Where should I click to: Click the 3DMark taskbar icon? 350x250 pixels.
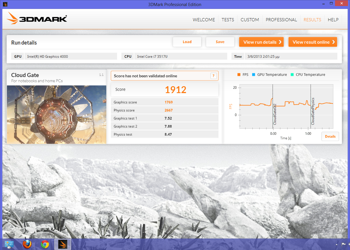(62, 244)
